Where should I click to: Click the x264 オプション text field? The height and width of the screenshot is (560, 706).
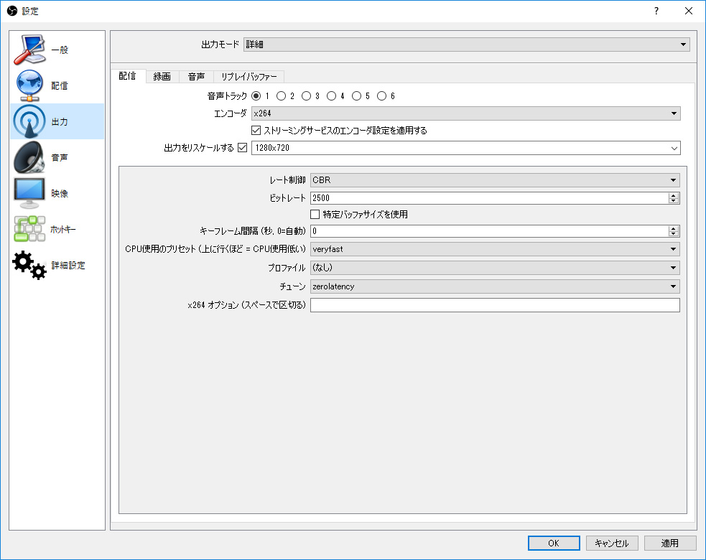click(495, 305)
